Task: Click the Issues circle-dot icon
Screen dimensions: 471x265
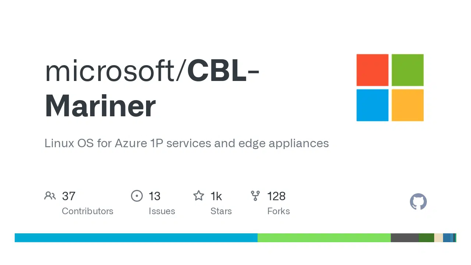Action: (137, 196)
